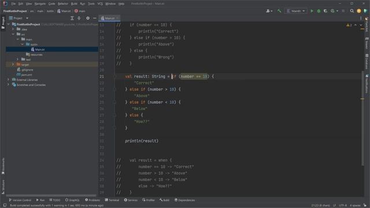The width and height of the screenshot is (370, 208).
Task: Open the TODO tool window
Action: click(x=55, y=200)
